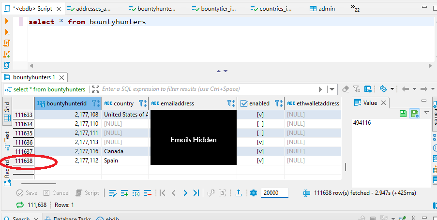Click the Export data icon

[x=239, y=193]
